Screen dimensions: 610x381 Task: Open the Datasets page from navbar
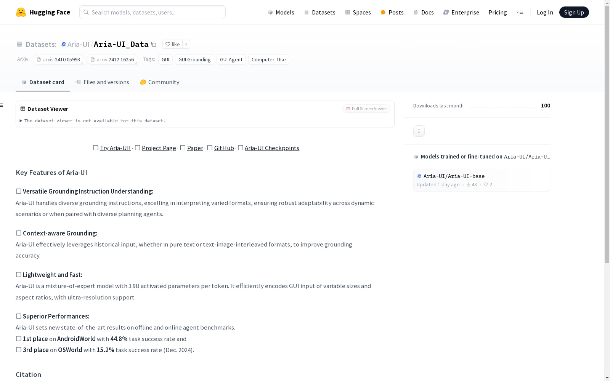319,12
